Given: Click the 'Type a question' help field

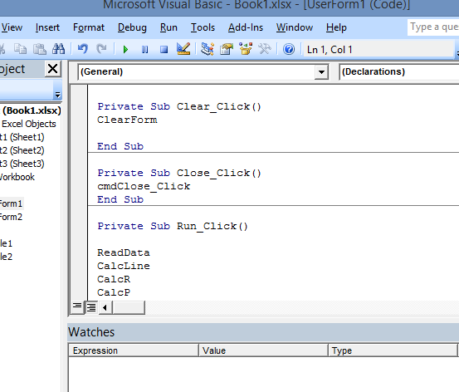Looking at the screenshot, I should pyautogui.click(x=433, y=27).
